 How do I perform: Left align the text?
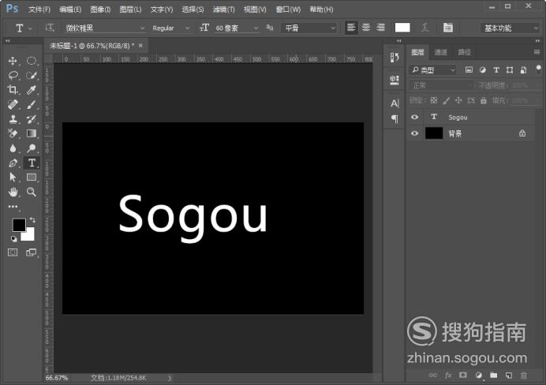tap(351, 28)
